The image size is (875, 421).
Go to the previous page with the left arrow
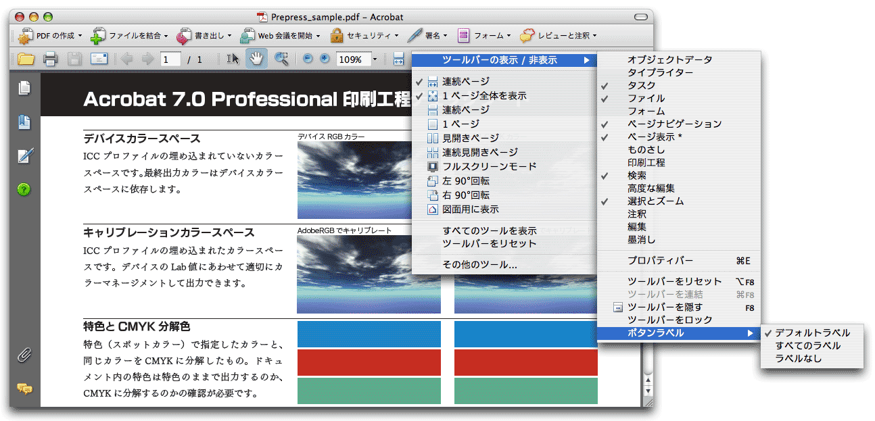(x=126, y=59)
